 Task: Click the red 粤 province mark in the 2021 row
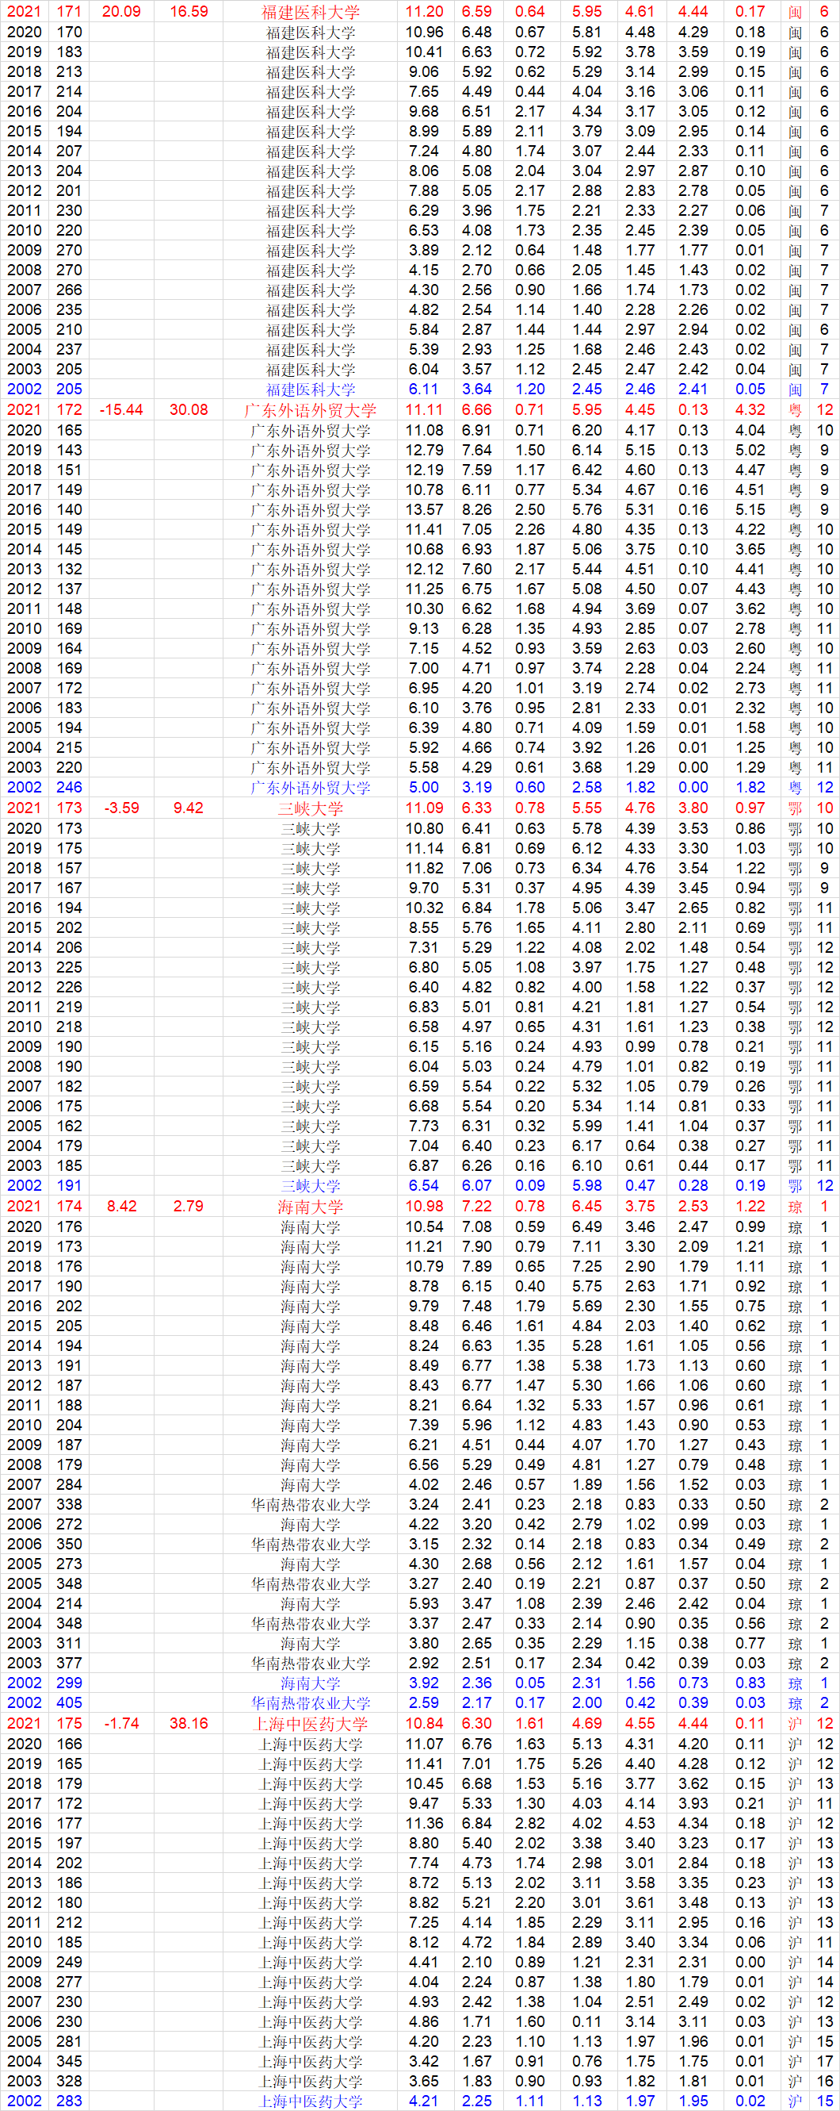795,411
